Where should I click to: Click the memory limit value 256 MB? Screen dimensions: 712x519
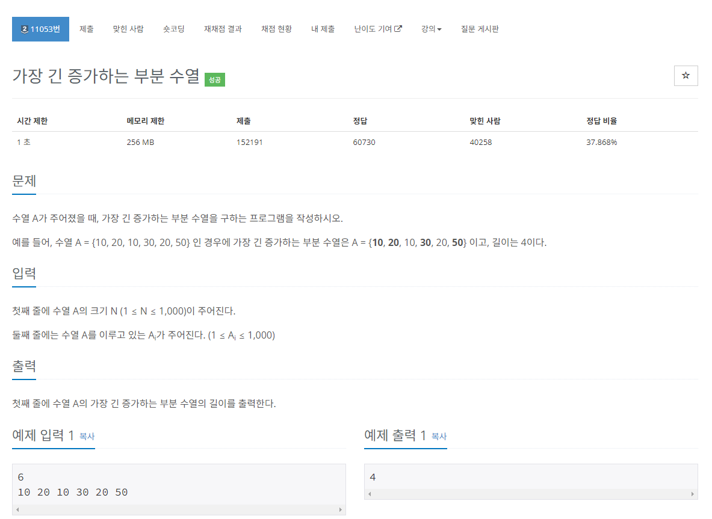point(140,143)
